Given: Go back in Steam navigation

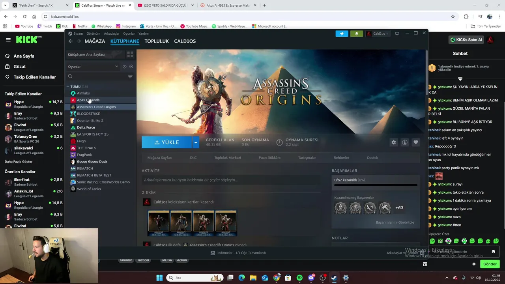Looking at the screenshot, I should coord(71,41).
